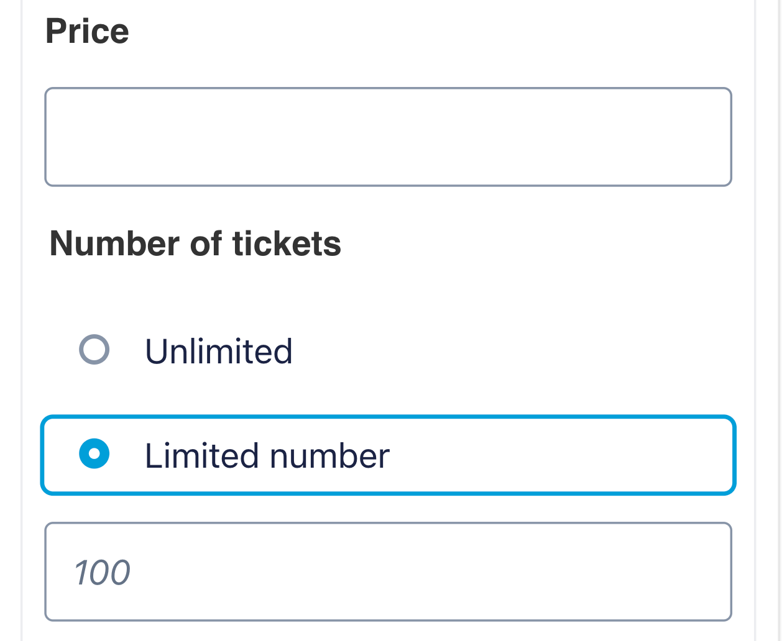The image size is (782, 641).
Task: Switch ticket availability to Unlimited
Action: point(94,350)
